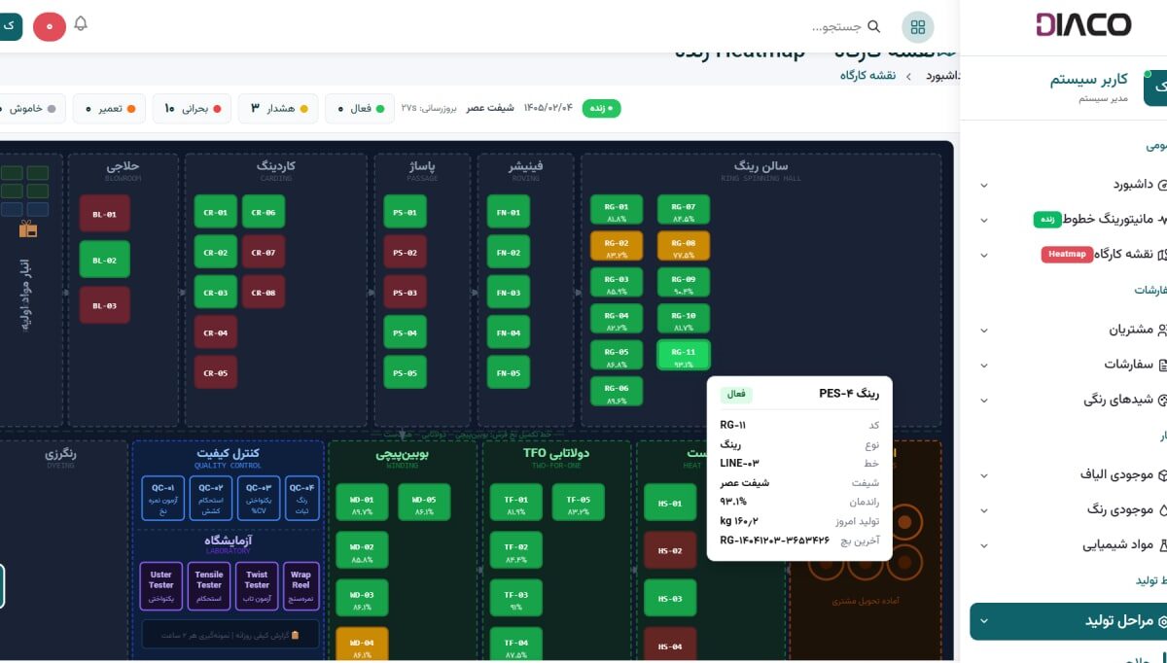Select ring machine RG-11 highlighted tile
This screenshot has height=663, width=1167.
[684, 356]
